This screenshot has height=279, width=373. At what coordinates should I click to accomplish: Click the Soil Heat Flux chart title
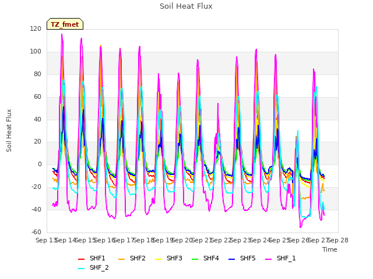tap(186, 6)
